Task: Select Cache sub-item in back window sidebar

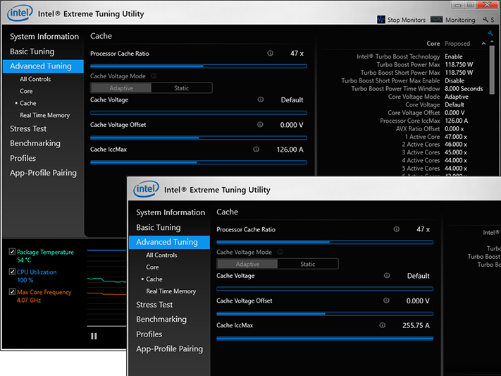Action: pyautogui.click(x=27, y=103)
